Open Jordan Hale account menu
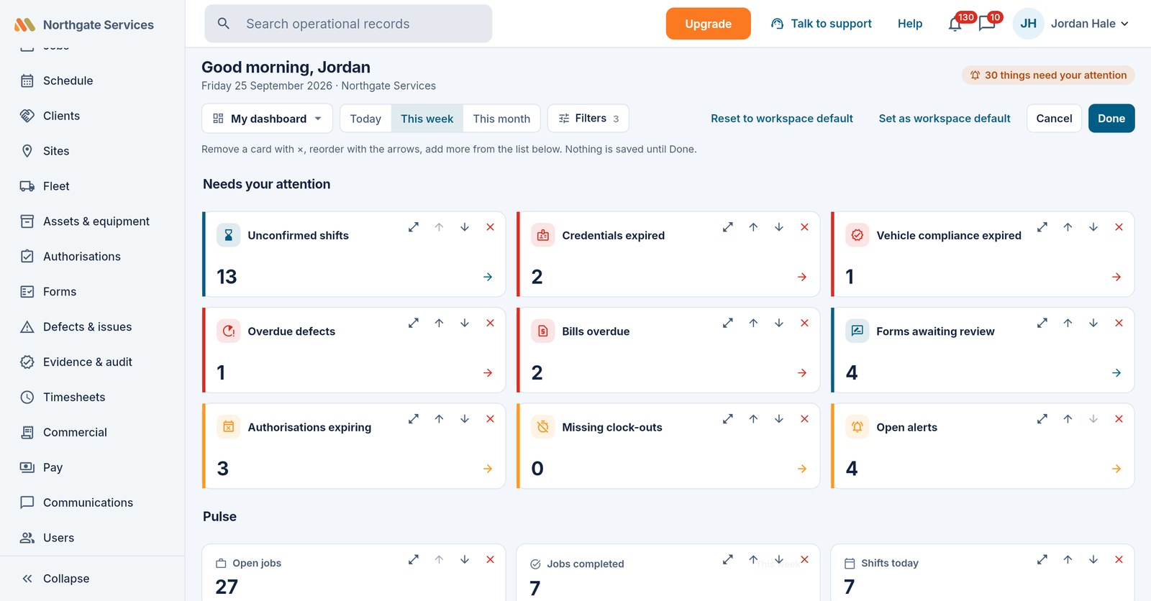The height and width of the screenshot is (601, 1151). tap(1072, 24)
